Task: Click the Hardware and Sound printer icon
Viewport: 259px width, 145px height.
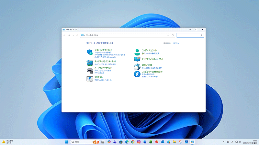Action: tap(90, 71)
